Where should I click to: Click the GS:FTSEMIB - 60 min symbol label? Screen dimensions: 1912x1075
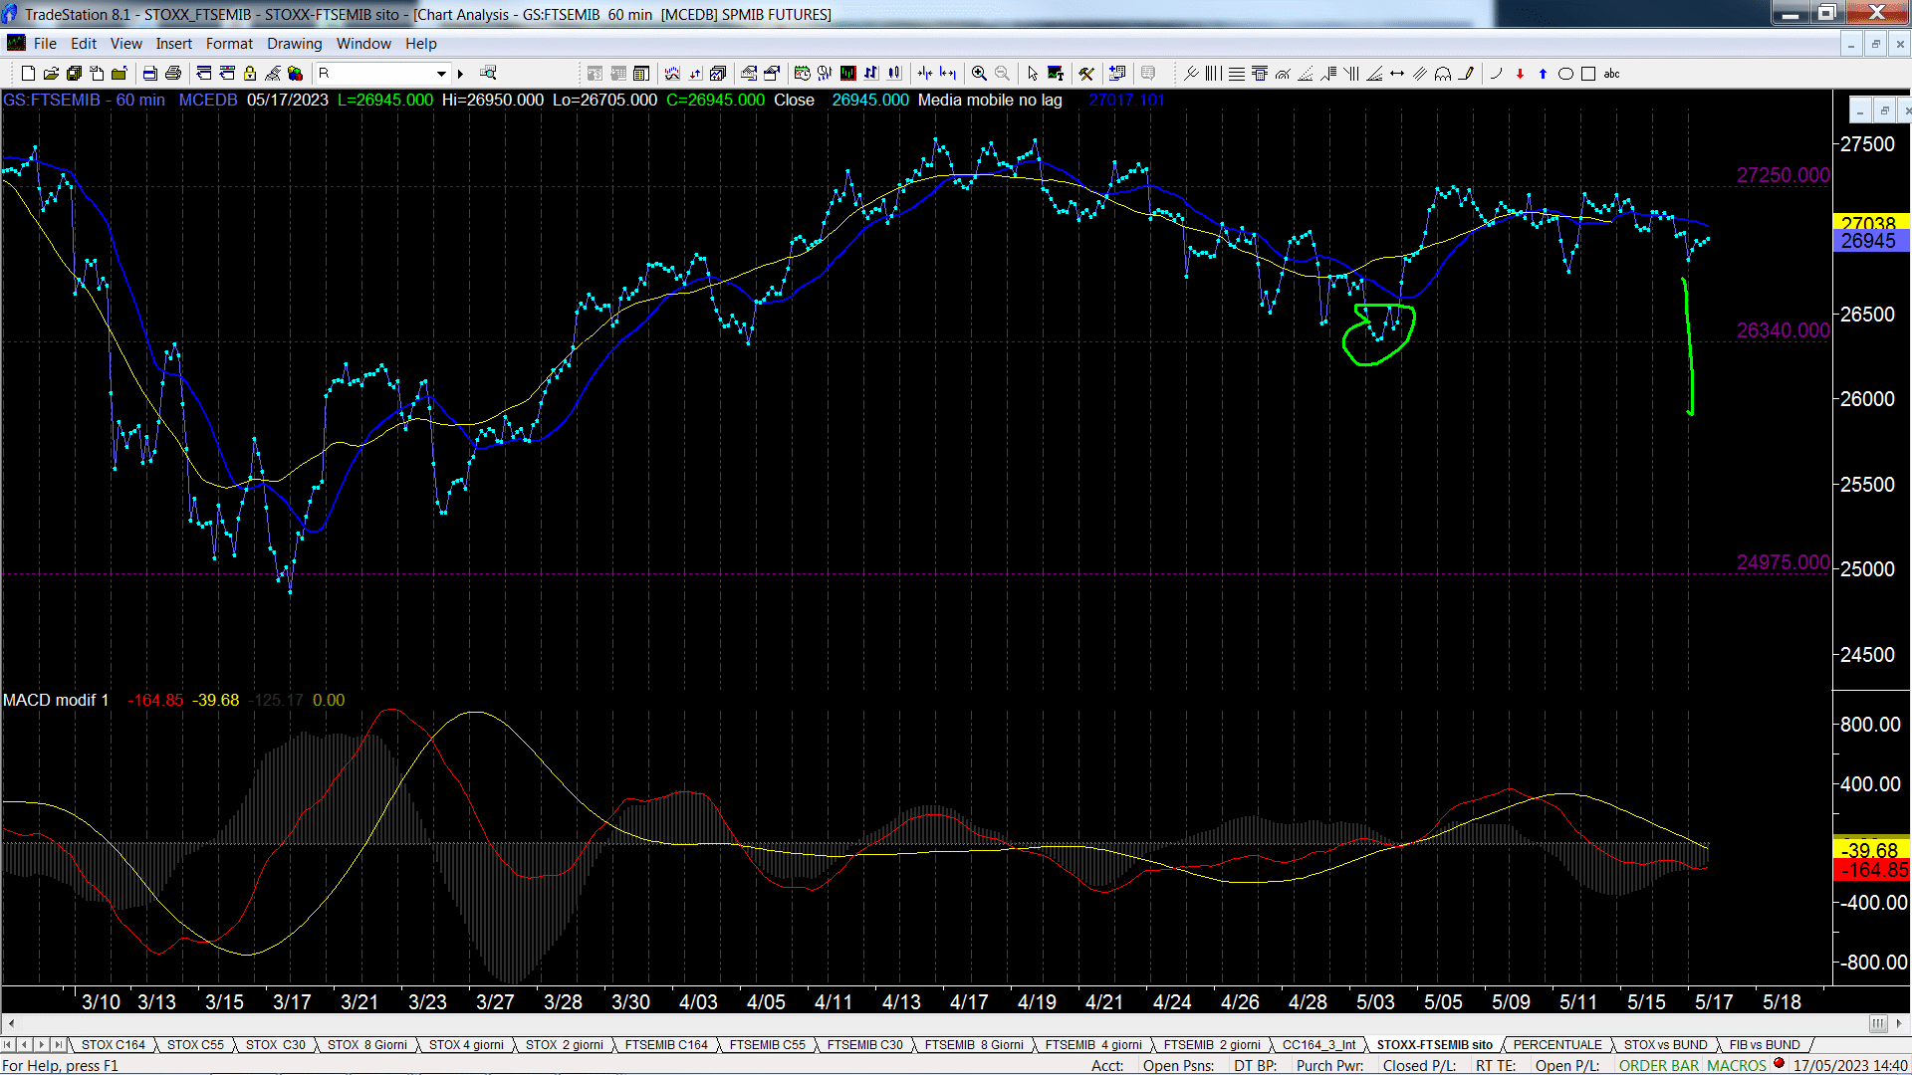point(85,100)
